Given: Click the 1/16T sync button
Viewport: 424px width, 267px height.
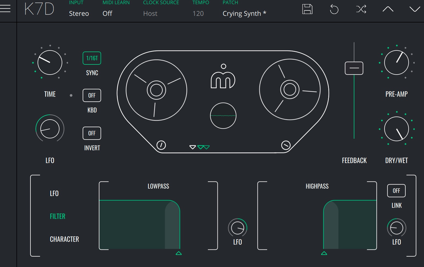Looking at the screenshot, I should [92, 58].
